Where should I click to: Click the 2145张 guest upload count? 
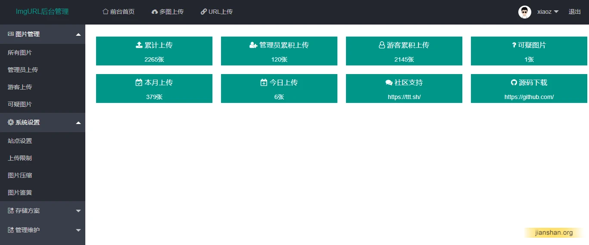(404, 59)
